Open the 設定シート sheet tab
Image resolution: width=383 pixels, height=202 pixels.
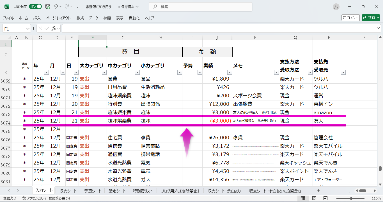click(117, 191)
